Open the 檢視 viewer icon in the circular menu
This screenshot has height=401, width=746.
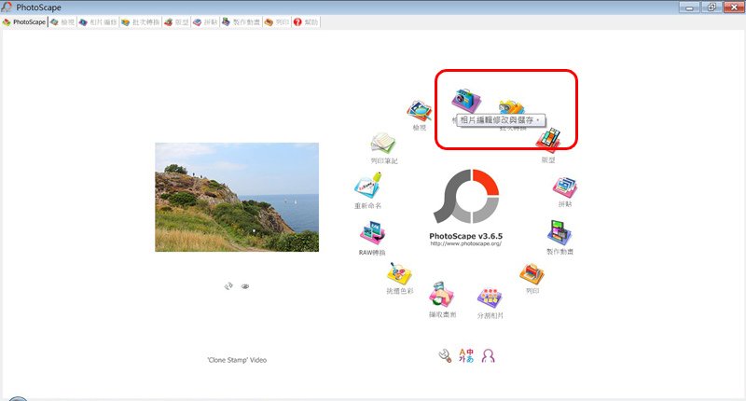tap(419, 111)
